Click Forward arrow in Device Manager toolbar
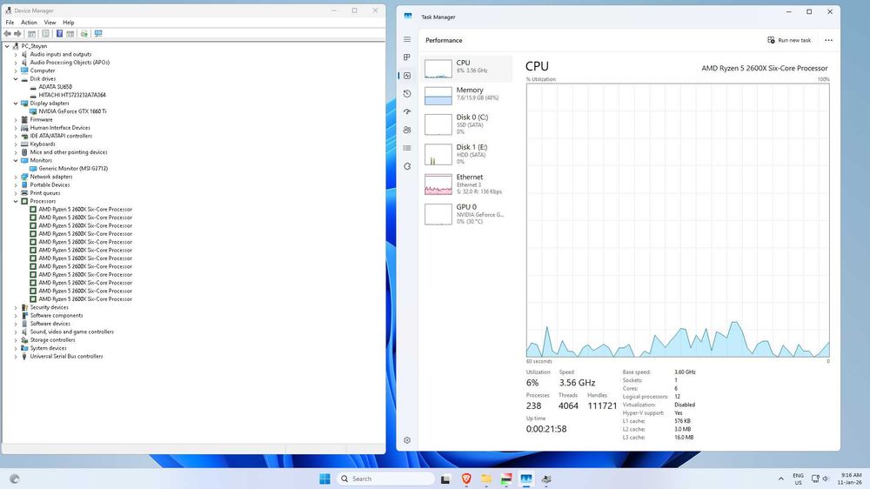The image size is (870, 489). pos(17,34)
